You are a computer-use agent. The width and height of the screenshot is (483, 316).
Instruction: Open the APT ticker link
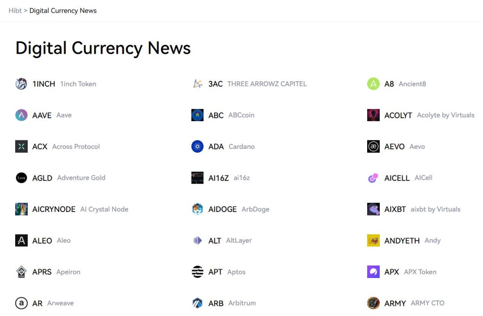[x=215, y=272]
